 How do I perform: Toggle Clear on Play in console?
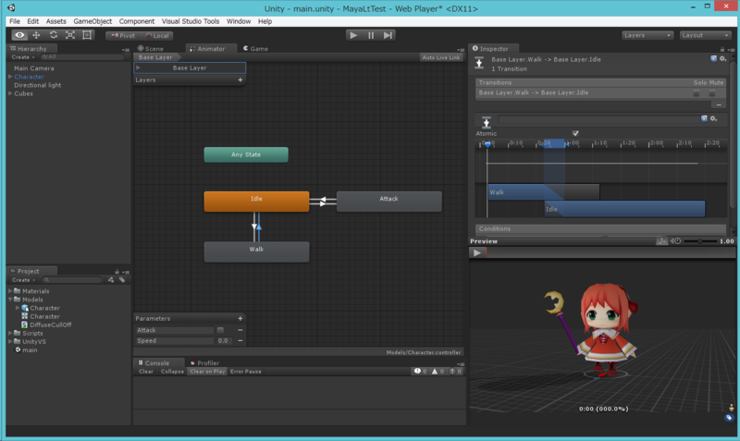pyautogui.click(x=207, y=372)
